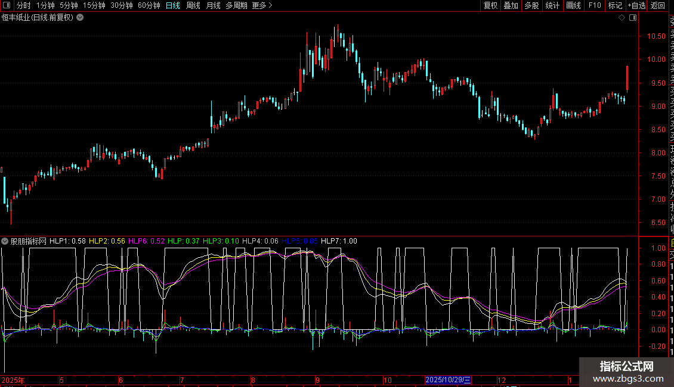Image resolution: width=674 pixels, height=387 pixels.
Task: Click the 返回 back button
Action: click(658, 6)
